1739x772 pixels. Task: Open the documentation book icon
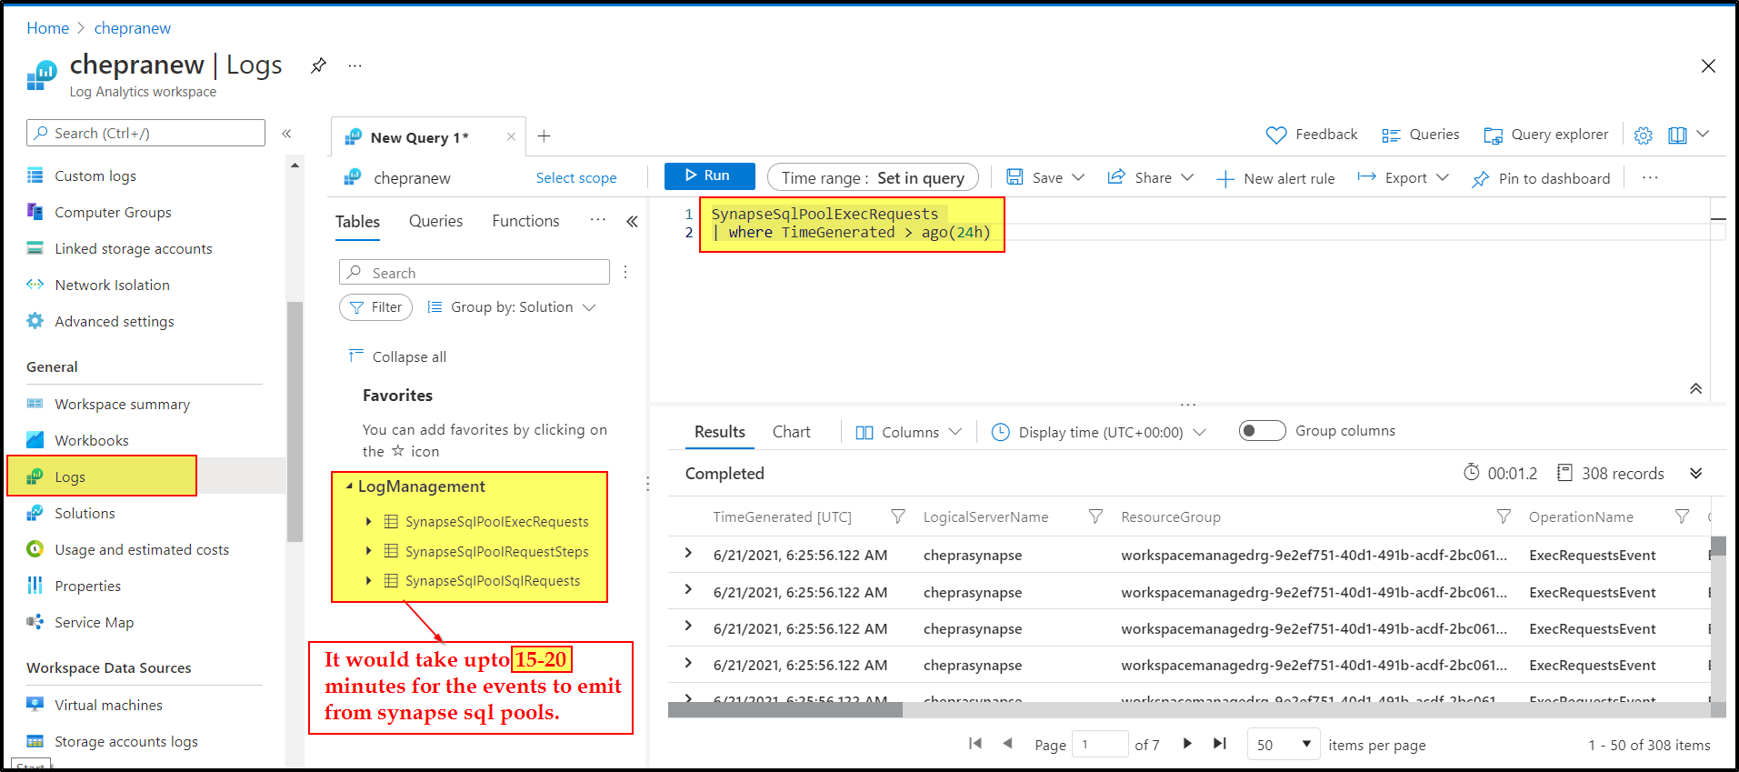(x=1677, y=135)
